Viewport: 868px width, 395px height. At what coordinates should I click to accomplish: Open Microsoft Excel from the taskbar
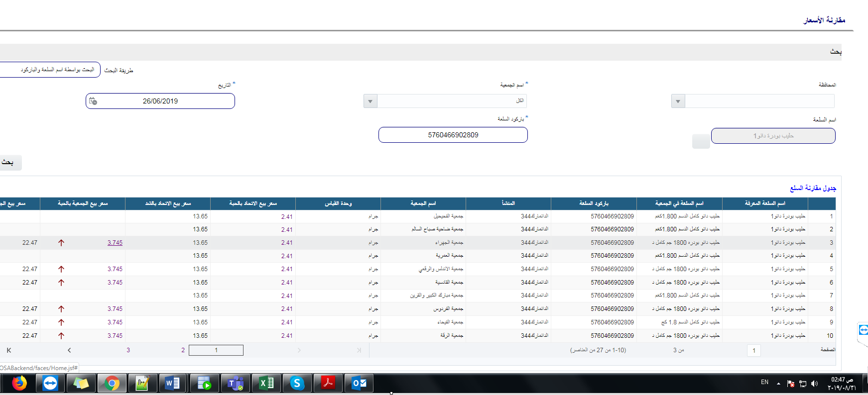(266, 383)
